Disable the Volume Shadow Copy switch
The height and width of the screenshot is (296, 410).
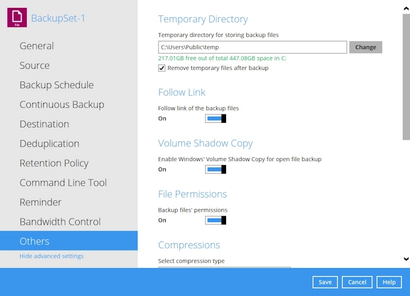pyautogui.click(x=216, y=170)
